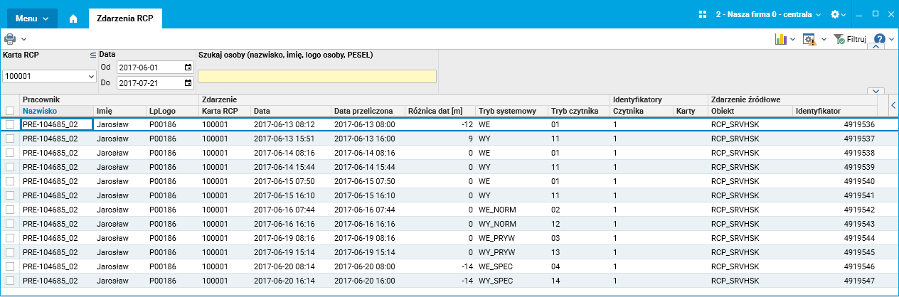Check the row with identifier 4919542
This screenshot has width=899, height=297.
coord(10,210)
